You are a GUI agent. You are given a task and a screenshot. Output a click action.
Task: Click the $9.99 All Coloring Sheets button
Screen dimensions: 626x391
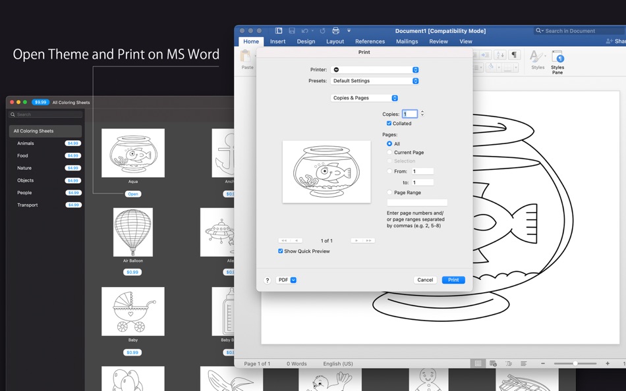point(40,102)
